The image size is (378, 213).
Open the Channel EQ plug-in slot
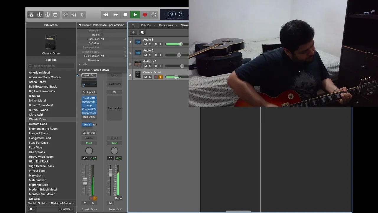tap(89, 109)
